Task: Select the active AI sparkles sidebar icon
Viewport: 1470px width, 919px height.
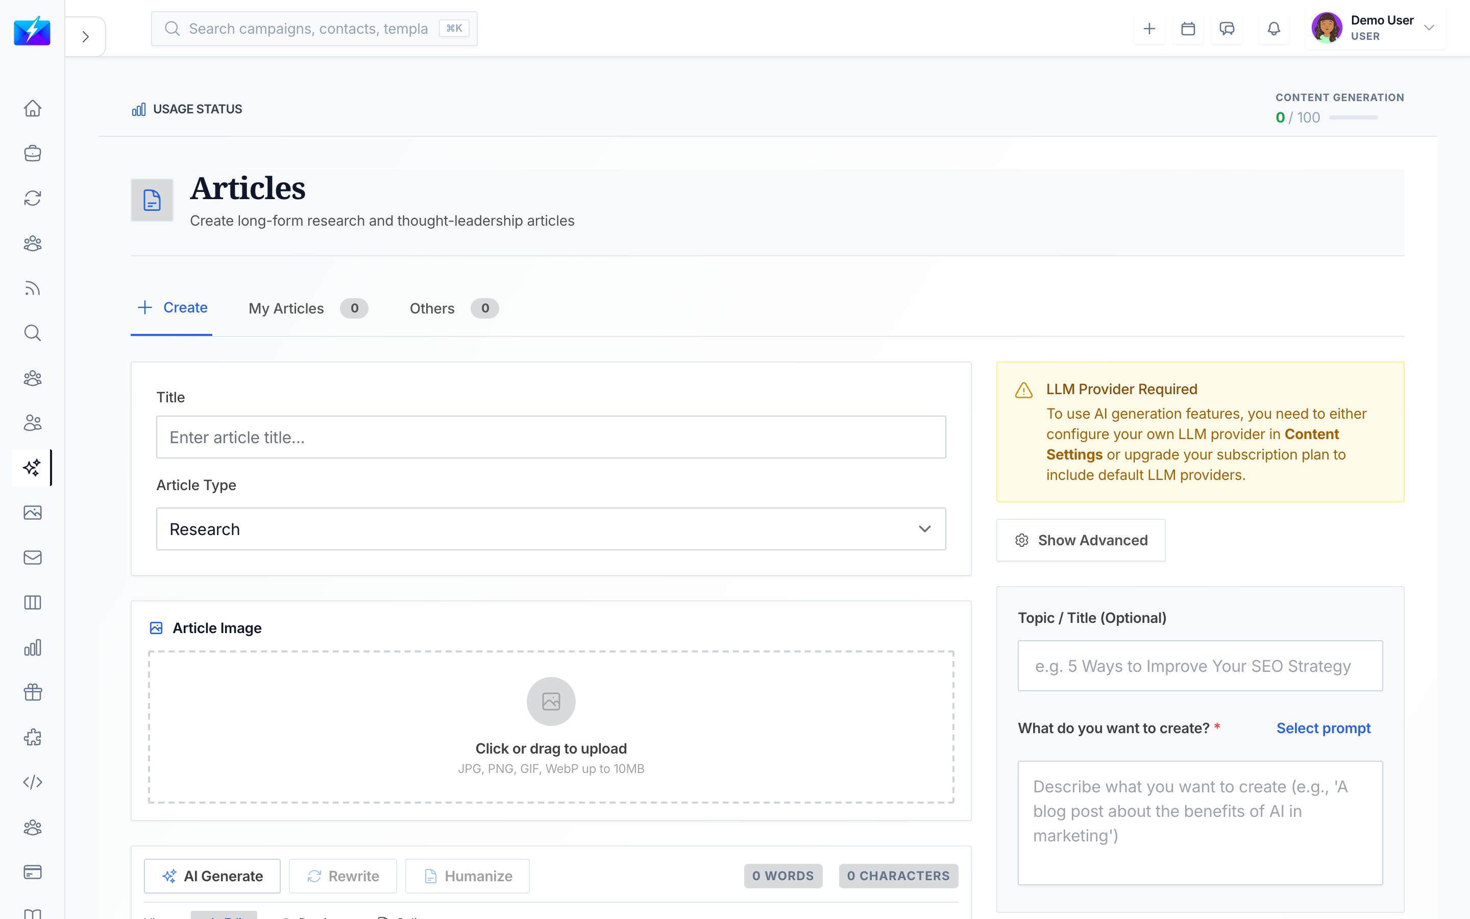Action: [32, 467]
